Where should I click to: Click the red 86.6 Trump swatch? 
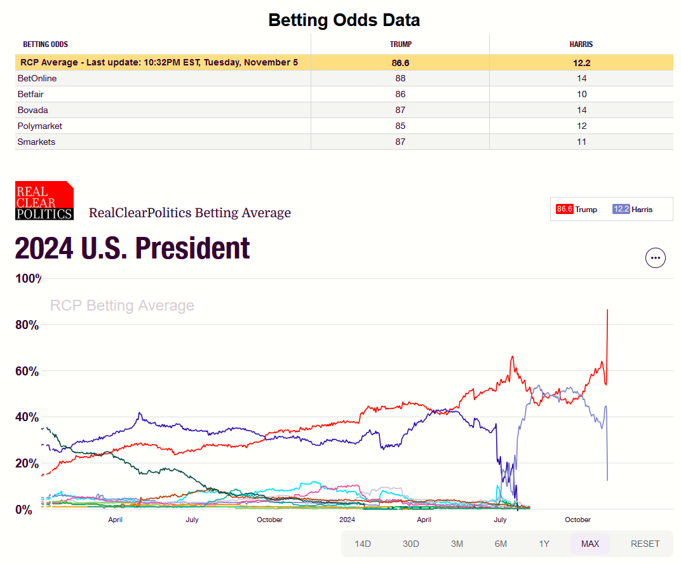tap(564, 209)
